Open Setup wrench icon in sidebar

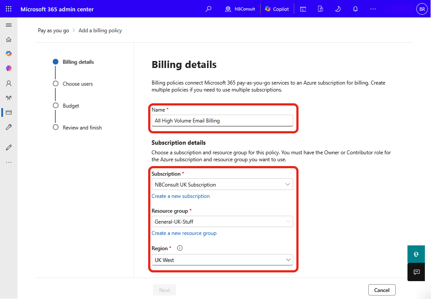coord(9,127)
